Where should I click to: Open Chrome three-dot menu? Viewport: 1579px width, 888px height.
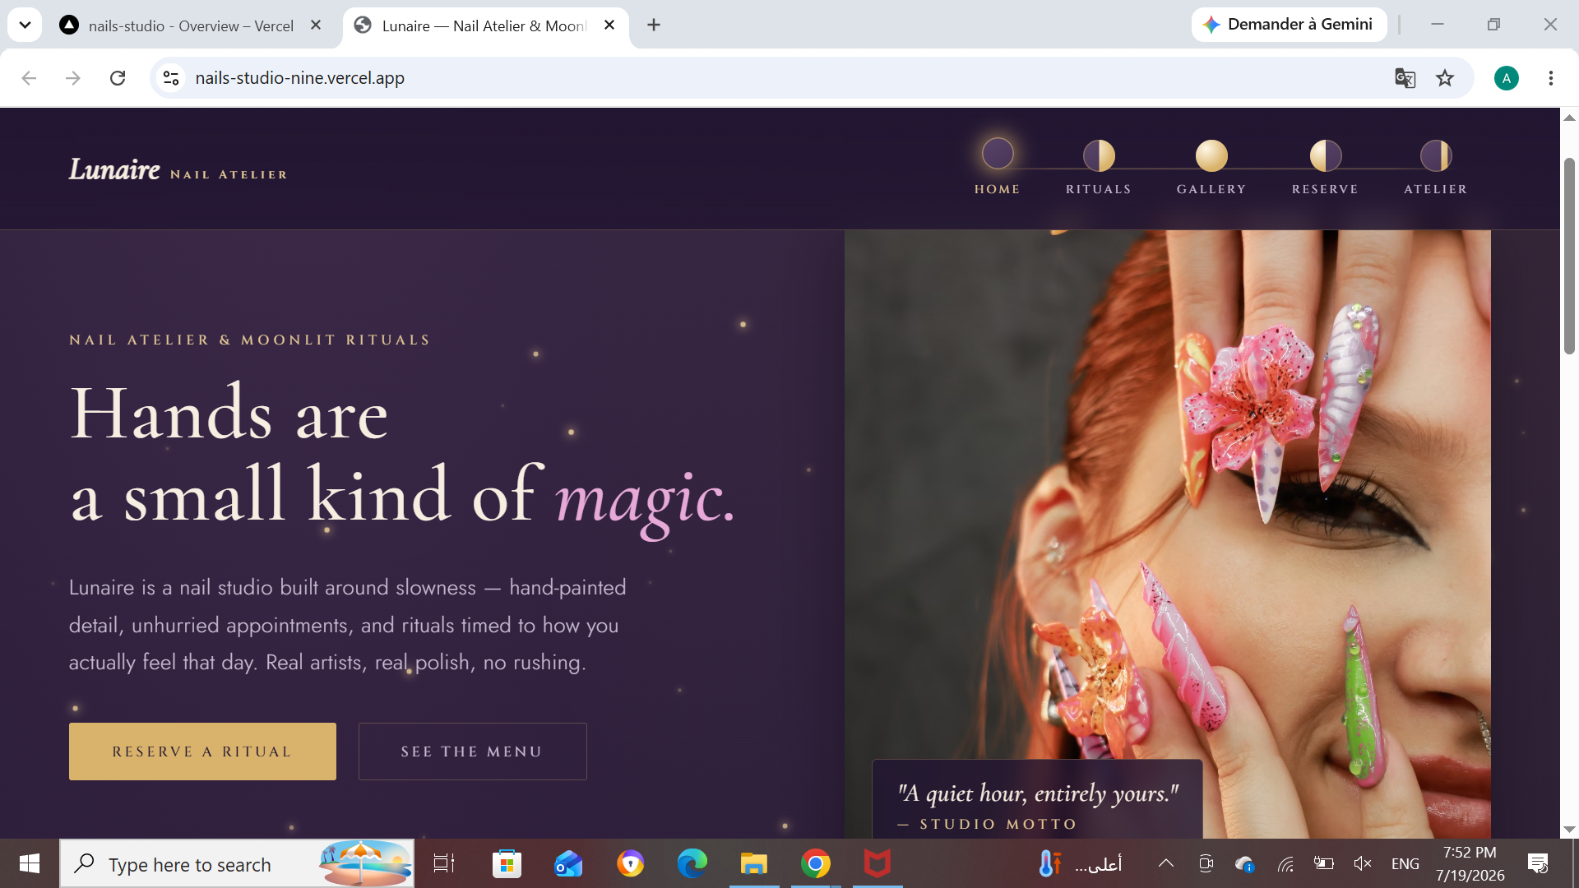(x=1551, y=78)
